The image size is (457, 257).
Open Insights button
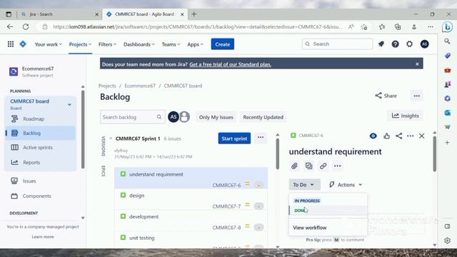pyautogui.click(x=405, y=116)
